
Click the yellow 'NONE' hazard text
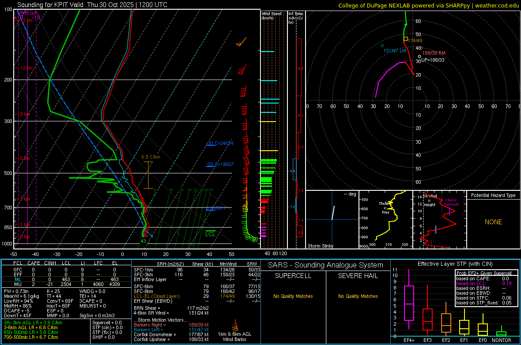(x=494, y=222)
